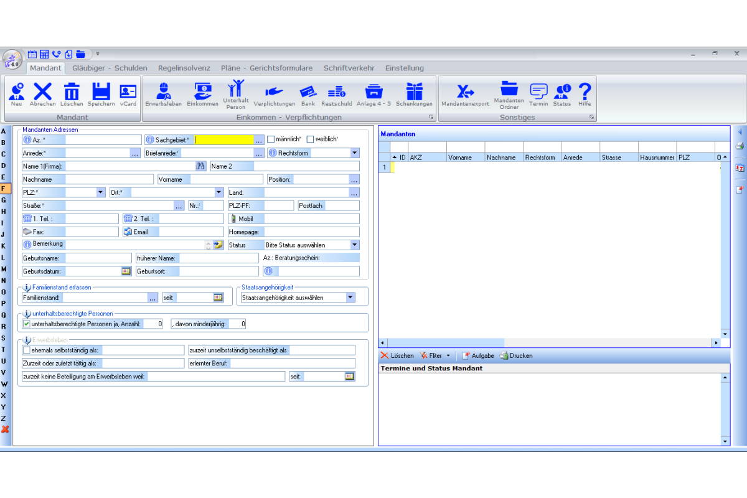The image size is (747, 498).
Task: Open the Ort dropdown arrow
Action: pos(218,192)
